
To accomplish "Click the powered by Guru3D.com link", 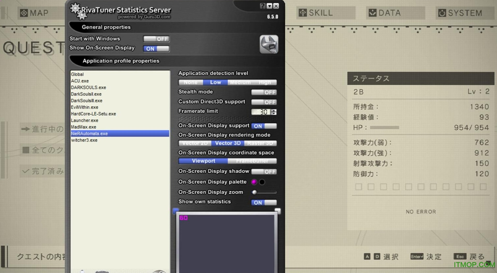I will (x=144, y=17).
